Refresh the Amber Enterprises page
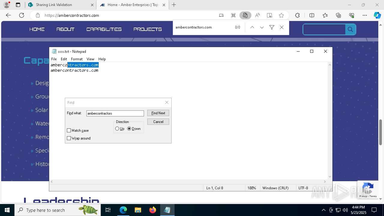 click(x=22, y=15)
